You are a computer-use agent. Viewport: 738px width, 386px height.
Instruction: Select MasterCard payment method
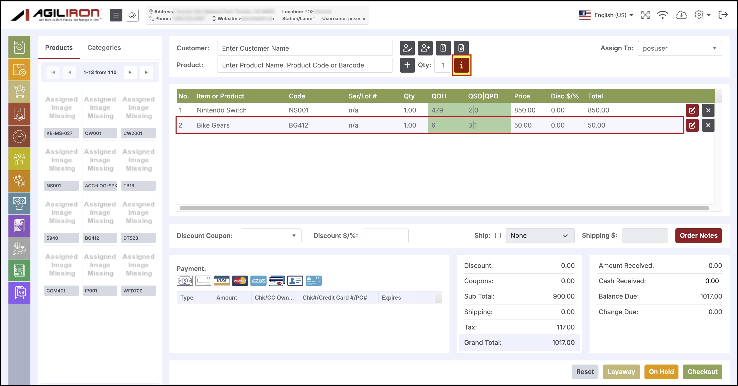click(x=240, y=280)
